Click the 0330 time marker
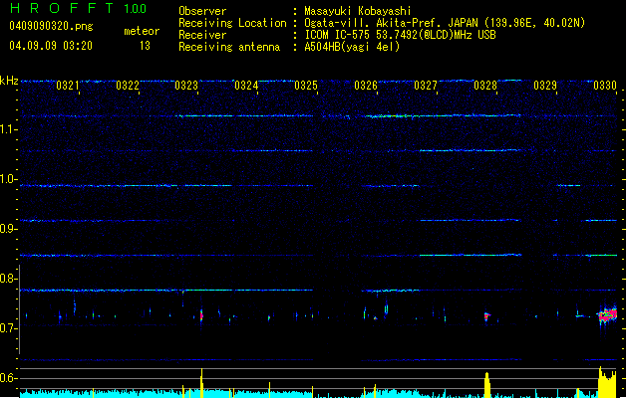The width and height of the screenshot is (627, 398). 605,86
